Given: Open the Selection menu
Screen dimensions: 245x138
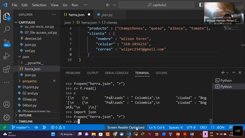Looking at the screenshot, I should pyautogui.click(x=39, y=5).
